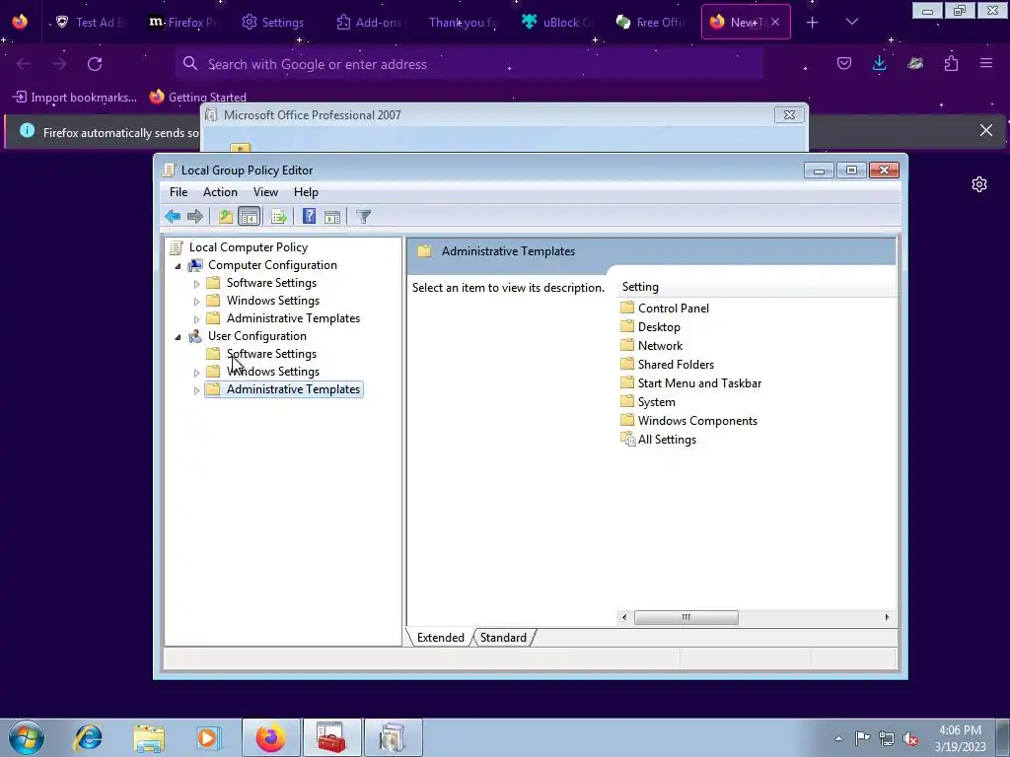Open the Action menu
This screenshot has height=757, width=1010.
[220, 192]
